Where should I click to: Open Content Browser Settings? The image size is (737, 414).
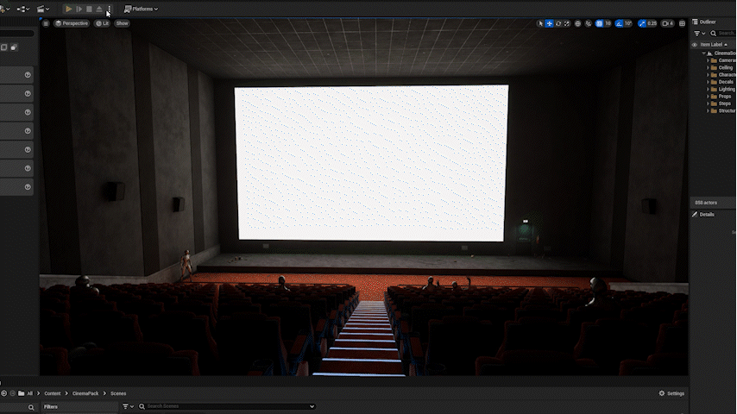tap(671, 393)
